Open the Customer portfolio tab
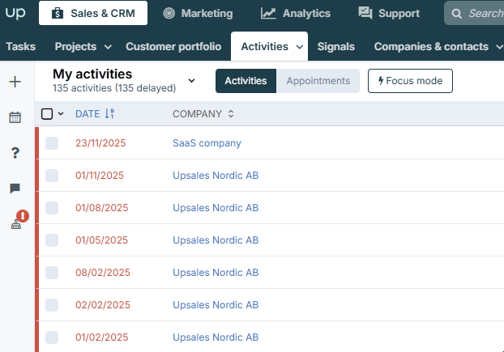The width and height of the screenshot is (504, 352). pyautogui.click(x=173, y=46)
